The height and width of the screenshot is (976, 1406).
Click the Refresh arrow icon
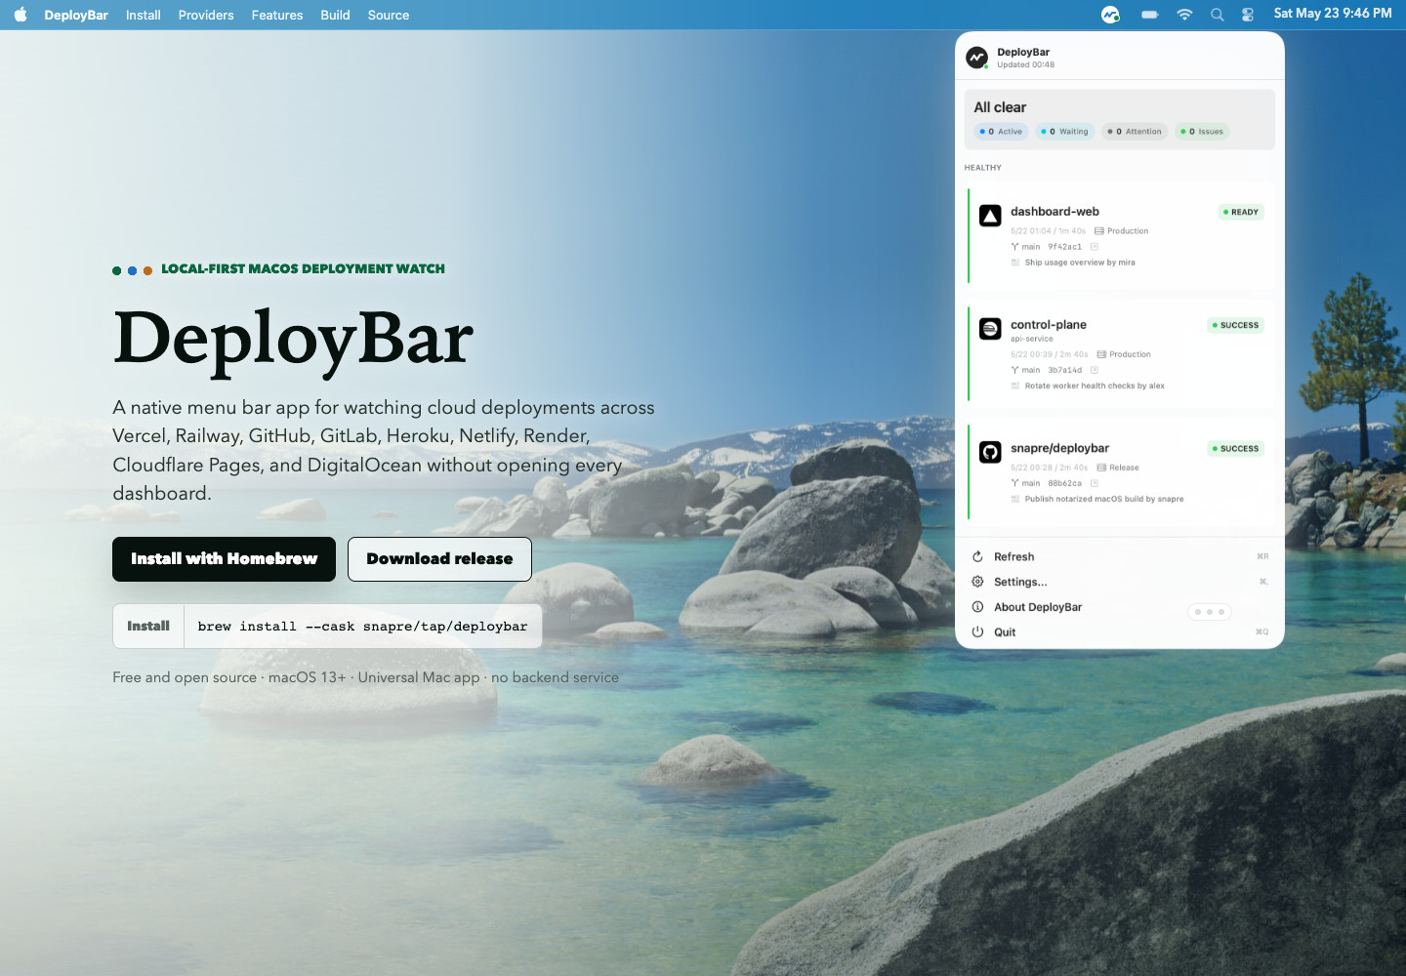tap(977, 556)
